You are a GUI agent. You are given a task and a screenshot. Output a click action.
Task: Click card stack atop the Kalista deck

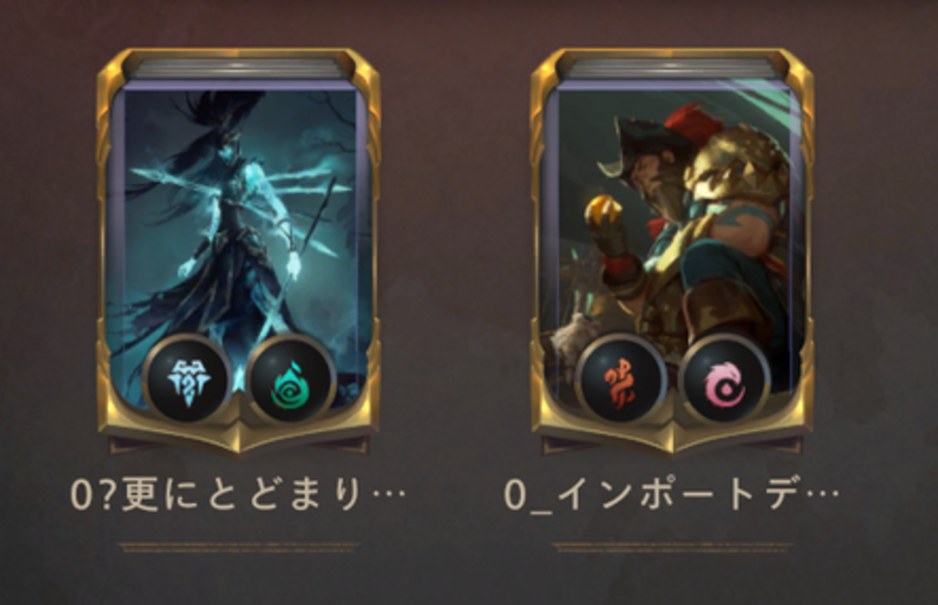[x=239, y=69]
